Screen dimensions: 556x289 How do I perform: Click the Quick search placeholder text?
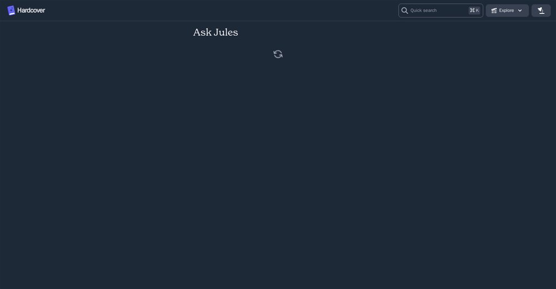pyautogui.click(x=423, y=11)
